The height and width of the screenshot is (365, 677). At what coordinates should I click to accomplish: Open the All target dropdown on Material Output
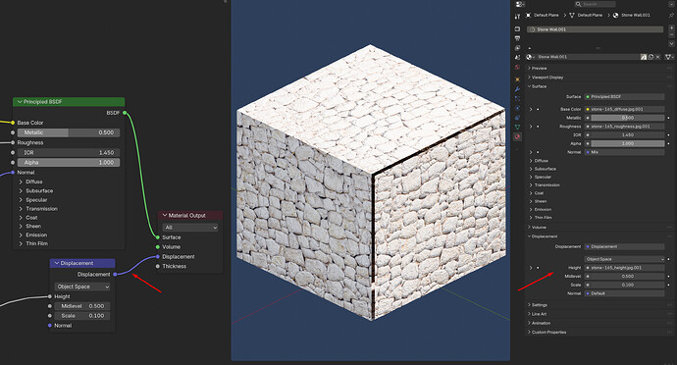point(190,228)
